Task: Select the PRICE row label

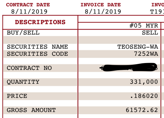Action: pos(17,96)
